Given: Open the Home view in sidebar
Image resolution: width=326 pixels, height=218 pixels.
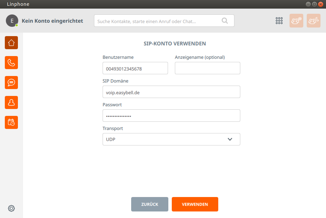Looking at the screenshot, I should 11,43.
